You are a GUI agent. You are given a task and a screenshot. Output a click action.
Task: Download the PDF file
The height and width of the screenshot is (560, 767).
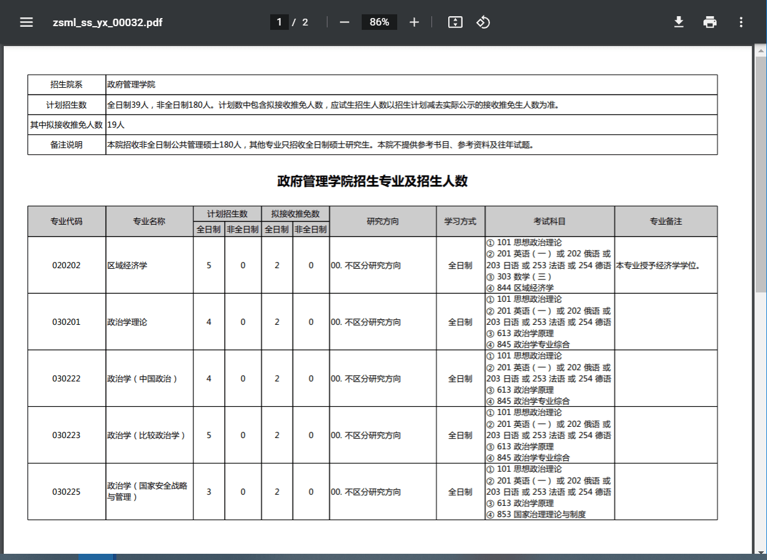(x=679, y=22)
